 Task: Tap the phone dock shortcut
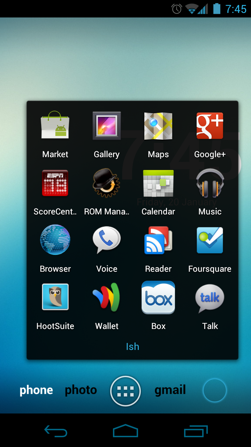point(36,390)
